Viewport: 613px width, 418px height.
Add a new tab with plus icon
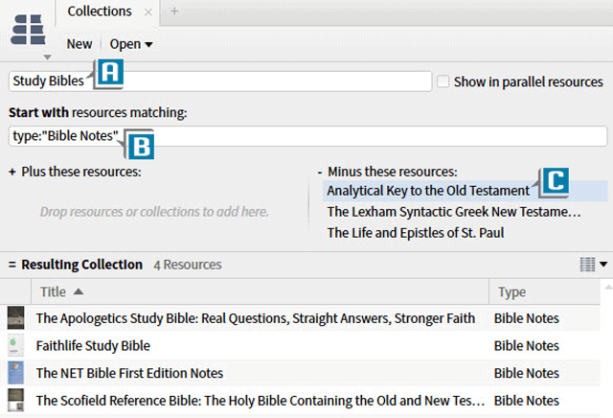(x=173, y=12)
